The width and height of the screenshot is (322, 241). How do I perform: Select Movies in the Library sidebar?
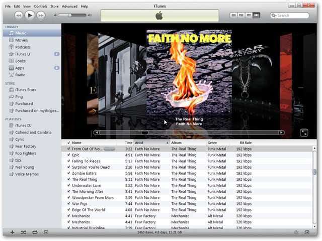[x=32, y=40]
